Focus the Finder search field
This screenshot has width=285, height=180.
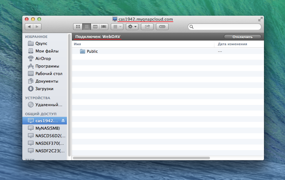(x=224, y=27)
